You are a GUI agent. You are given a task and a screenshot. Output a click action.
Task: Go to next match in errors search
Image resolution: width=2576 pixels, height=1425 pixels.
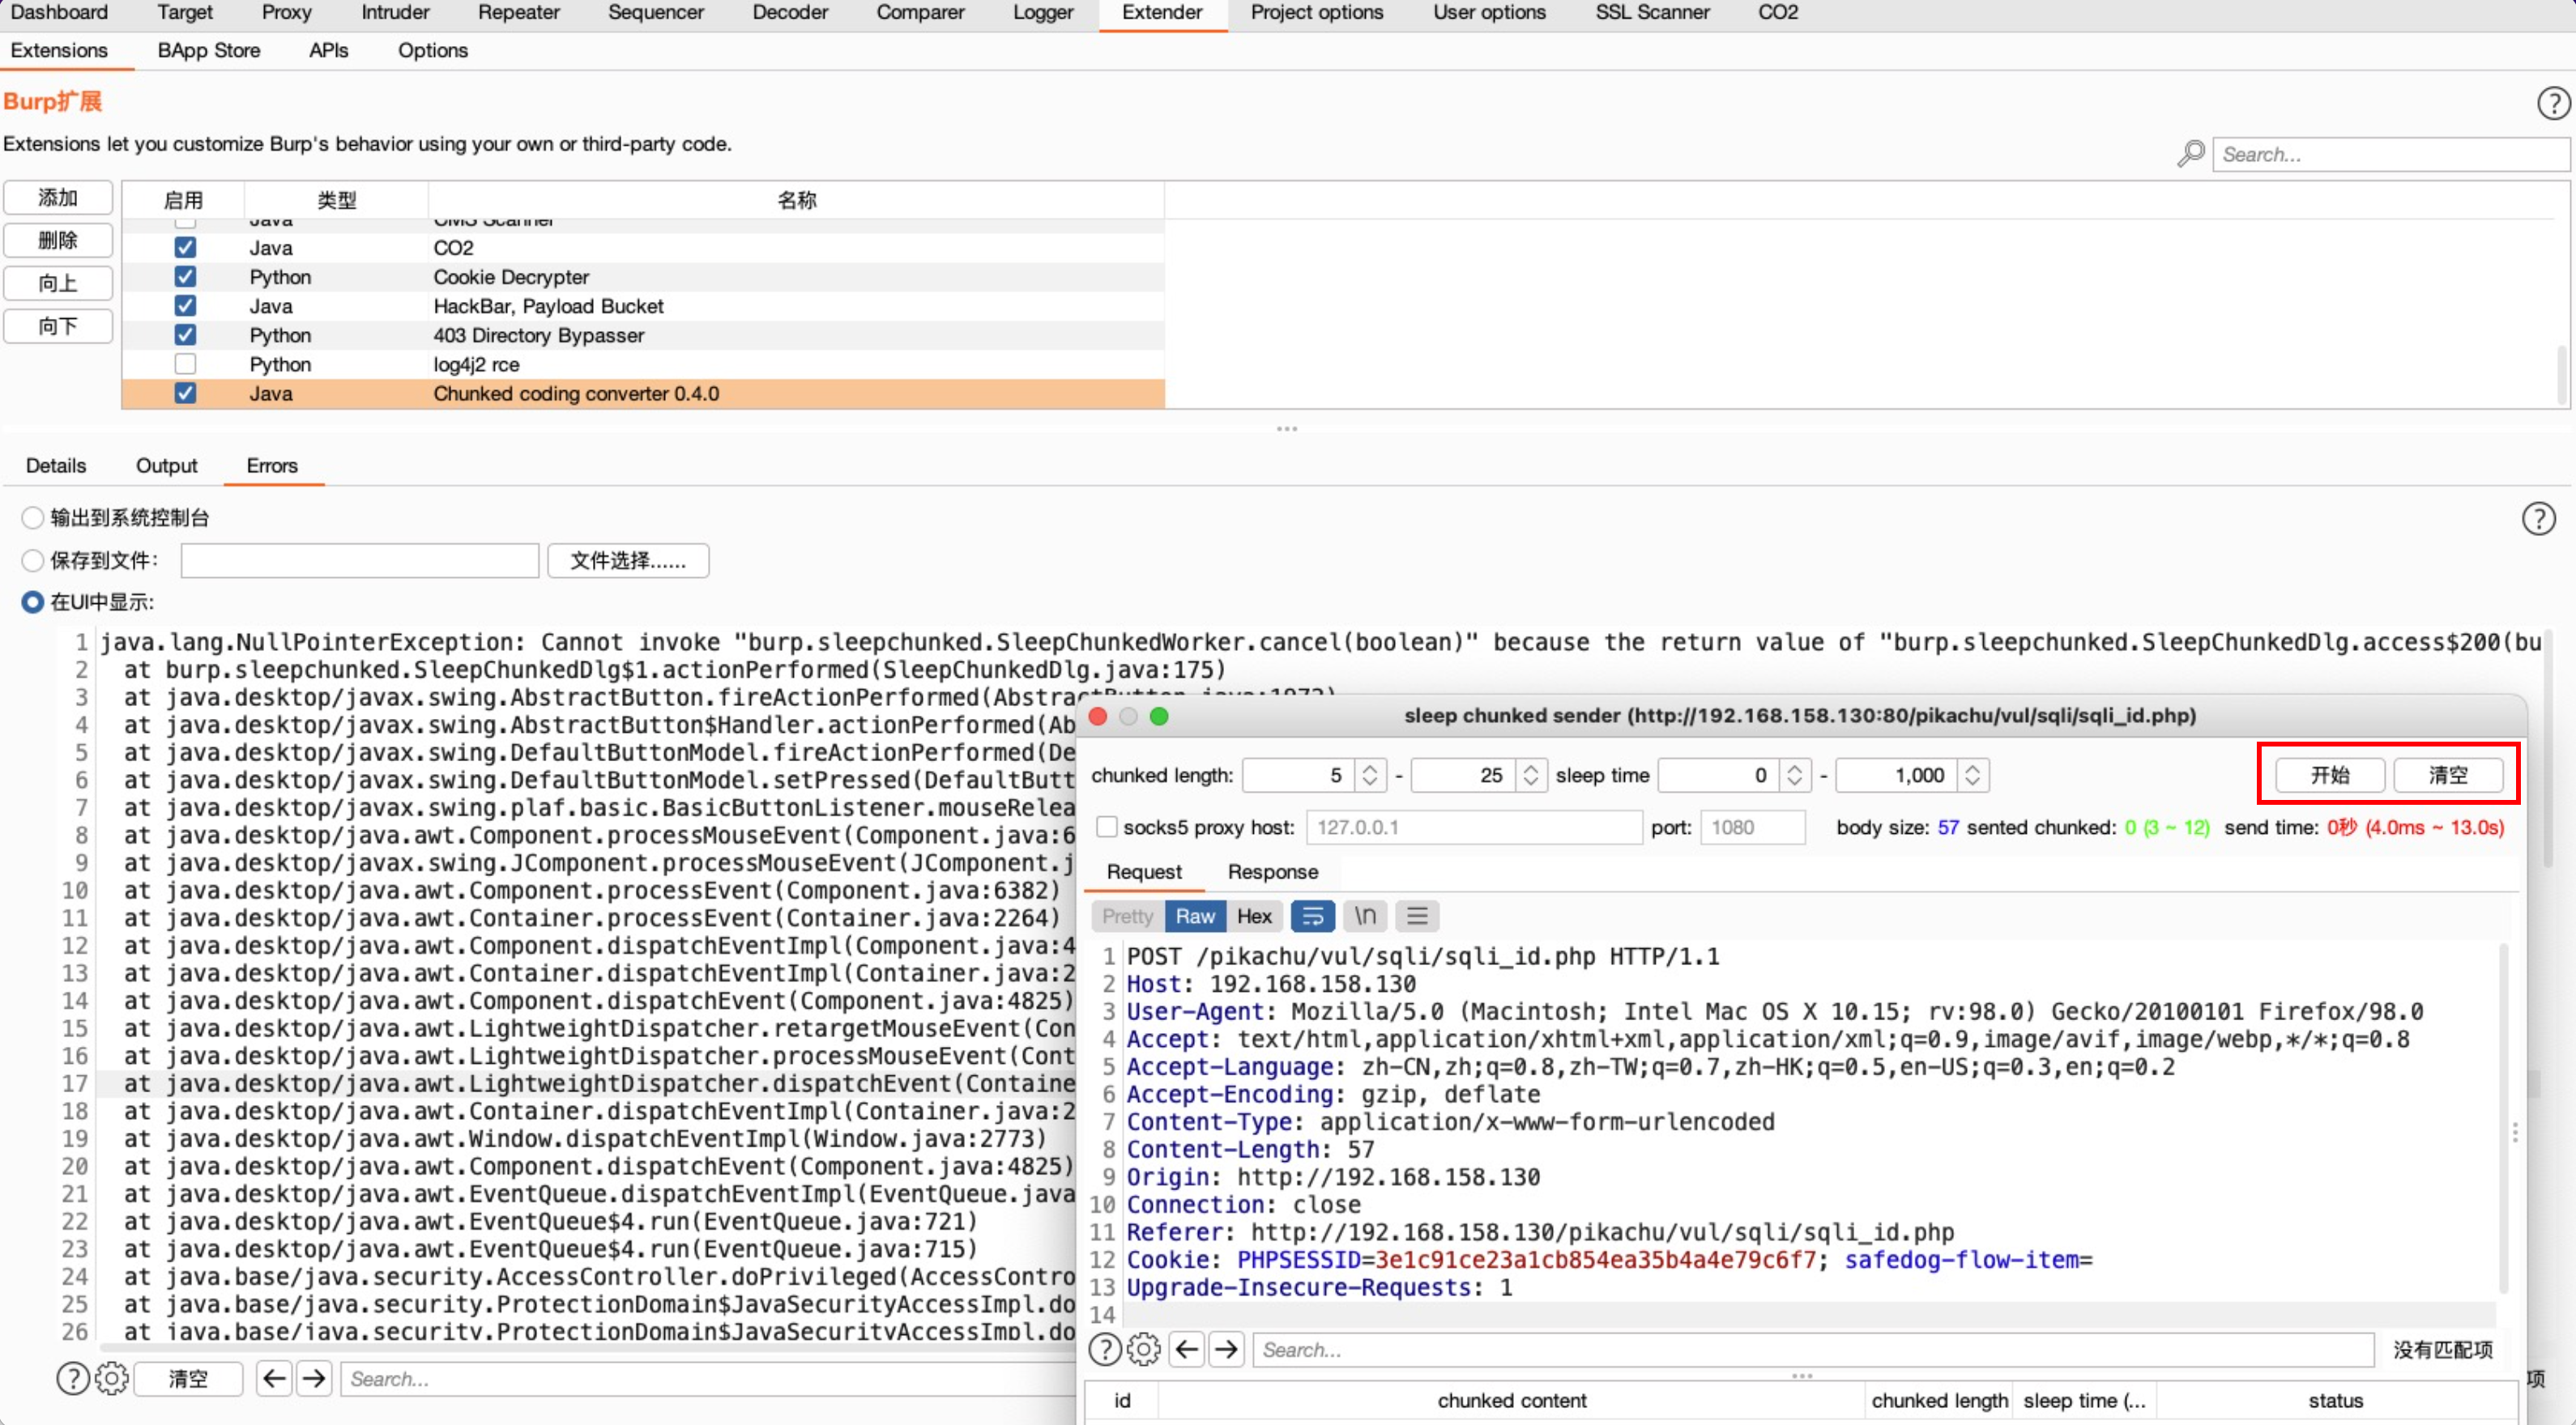(x=314, y=1378)
